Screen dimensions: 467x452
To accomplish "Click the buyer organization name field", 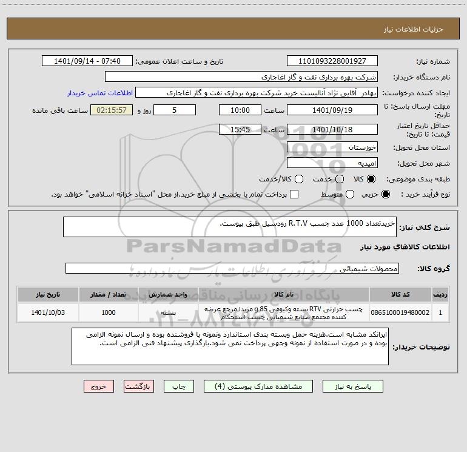I will point(241,76).
